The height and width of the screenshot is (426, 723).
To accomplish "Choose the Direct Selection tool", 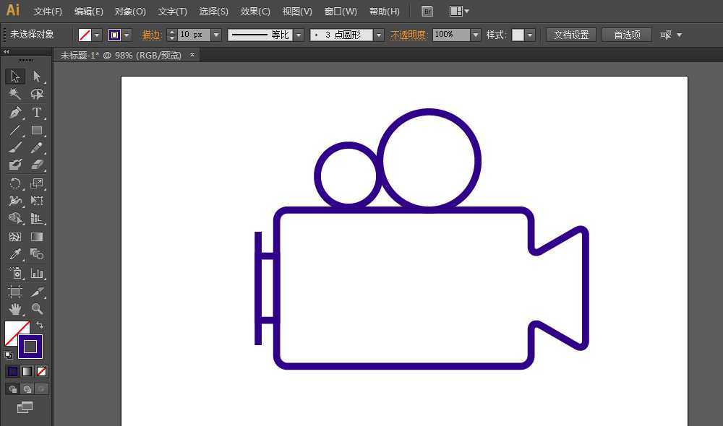I will tap(37, 77).
